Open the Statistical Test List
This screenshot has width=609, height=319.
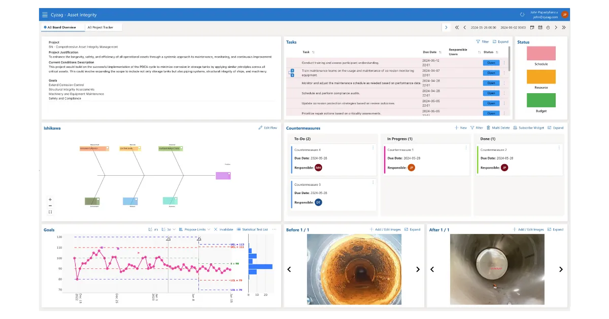tap(252, 229)
